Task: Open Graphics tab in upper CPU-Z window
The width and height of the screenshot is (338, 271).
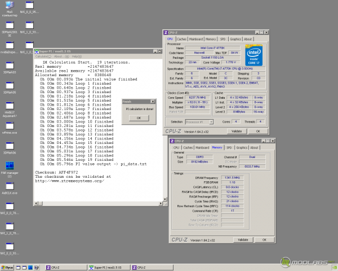Action: pyautogui.click(x=235, y=39)
